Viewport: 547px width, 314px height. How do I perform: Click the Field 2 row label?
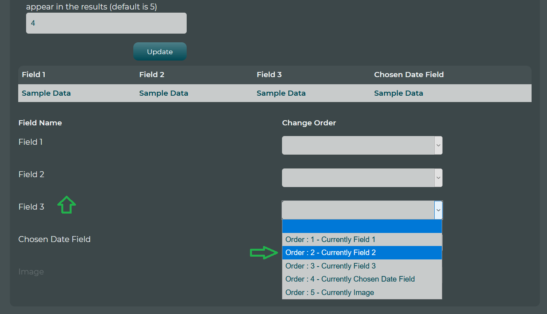(x=31, y=174)
